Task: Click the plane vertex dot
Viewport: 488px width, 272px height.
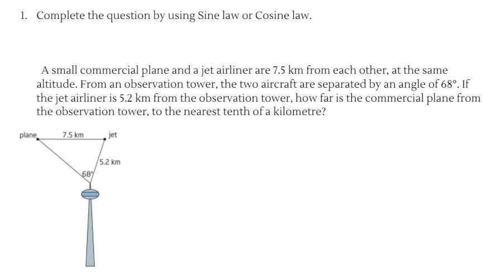Action: 37,140
